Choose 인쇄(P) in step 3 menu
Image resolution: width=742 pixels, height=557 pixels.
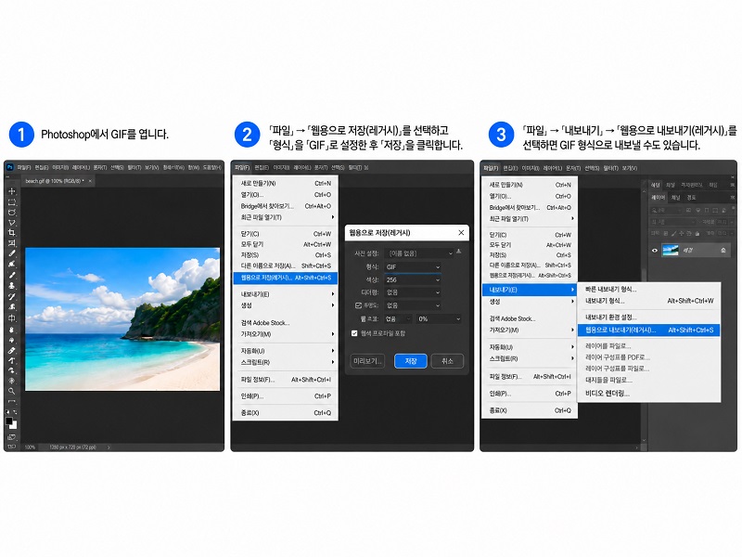click(529, 393)
